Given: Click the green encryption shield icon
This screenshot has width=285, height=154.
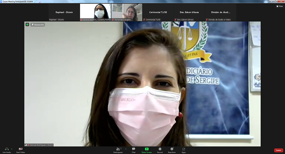Looking at the screenshot, I should (x=27, y=25).
